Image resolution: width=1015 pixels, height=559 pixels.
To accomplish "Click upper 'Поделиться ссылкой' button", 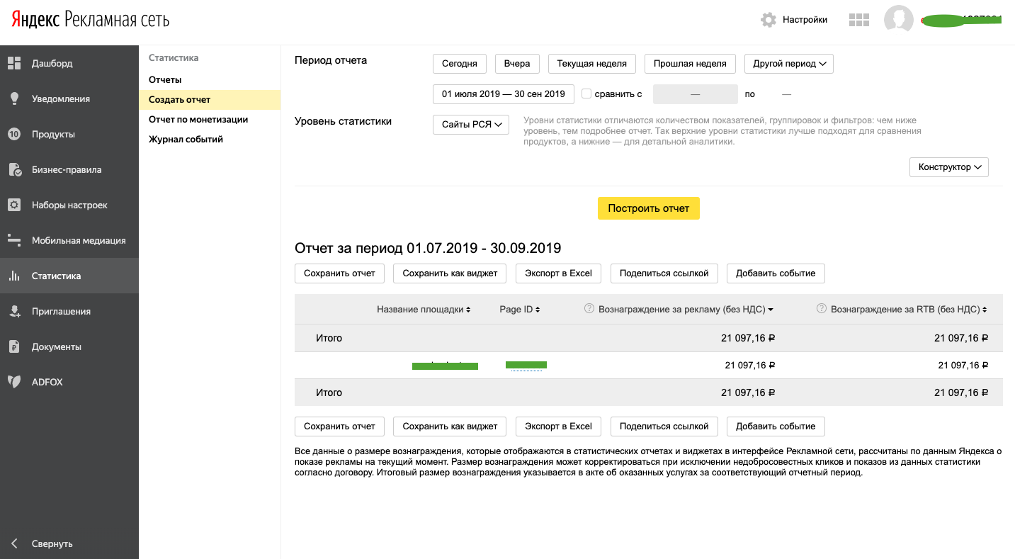I will pyautogui.click(x=664, y=273).
